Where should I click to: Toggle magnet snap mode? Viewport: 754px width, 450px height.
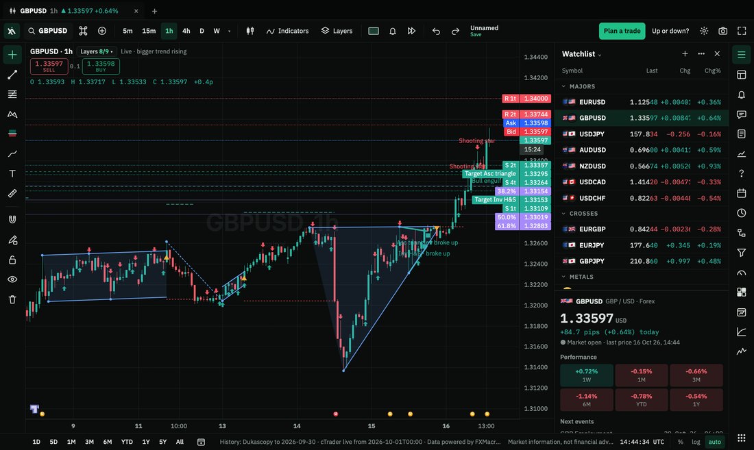(x=12, y=219)
